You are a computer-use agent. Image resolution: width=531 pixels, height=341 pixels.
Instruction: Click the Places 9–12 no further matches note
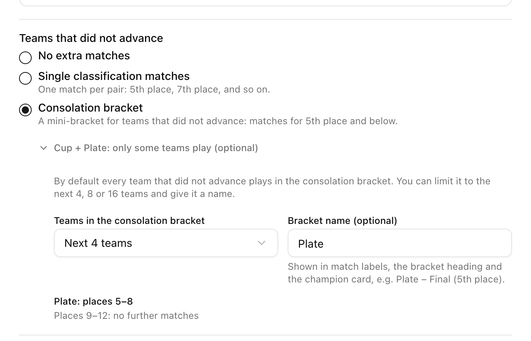126,316
